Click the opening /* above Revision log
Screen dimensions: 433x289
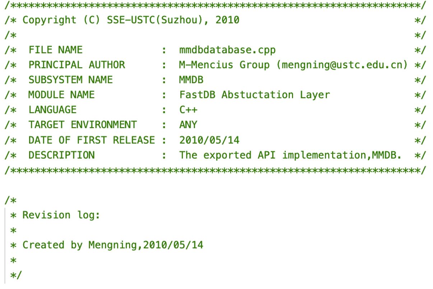pyautogui.click(x=10, y=200)
